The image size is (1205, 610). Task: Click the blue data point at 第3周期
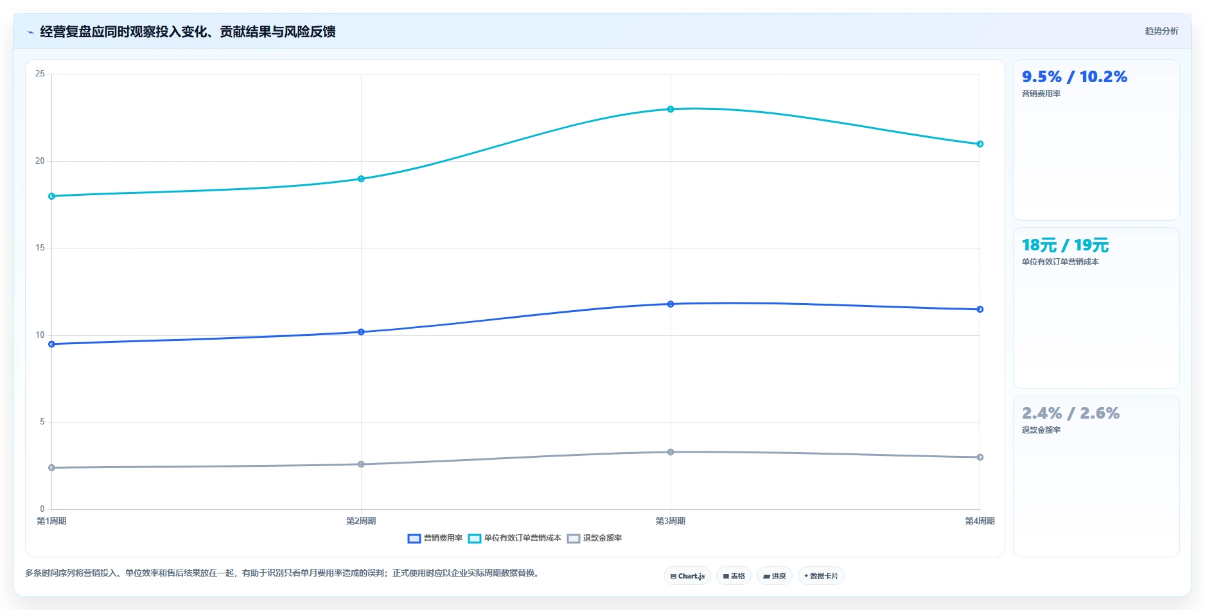click(671, 304)
